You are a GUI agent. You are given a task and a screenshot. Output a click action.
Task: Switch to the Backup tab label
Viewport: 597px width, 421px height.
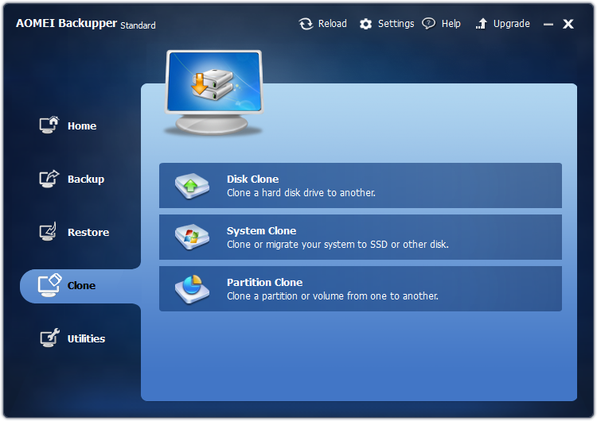[86, 180]
